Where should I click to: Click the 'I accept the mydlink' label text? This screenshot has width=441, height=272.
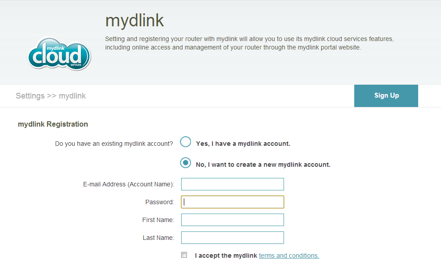click(226, 256)
